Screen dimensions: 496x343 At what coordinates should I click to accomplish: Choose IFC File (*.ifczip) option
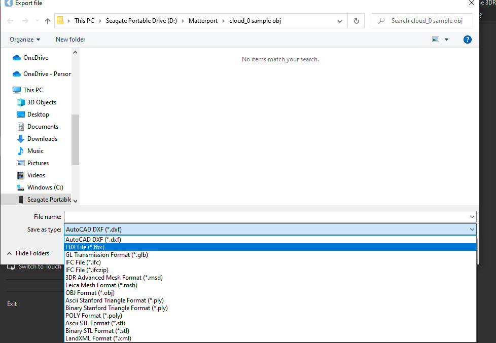pos(270,270)
